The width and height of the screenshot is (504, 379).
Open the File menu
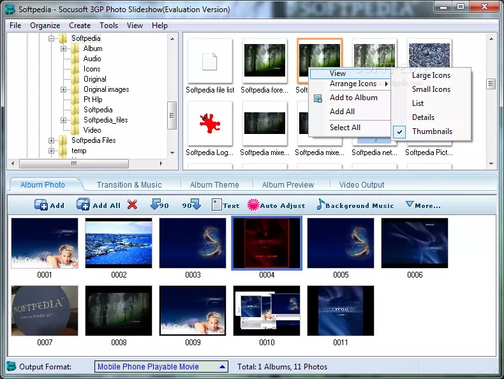tap(15, 26)
